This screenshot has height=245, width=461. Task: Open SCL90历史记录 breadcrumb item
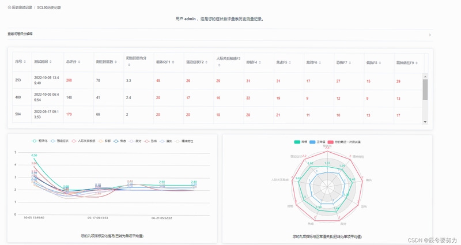coord(49,7)
